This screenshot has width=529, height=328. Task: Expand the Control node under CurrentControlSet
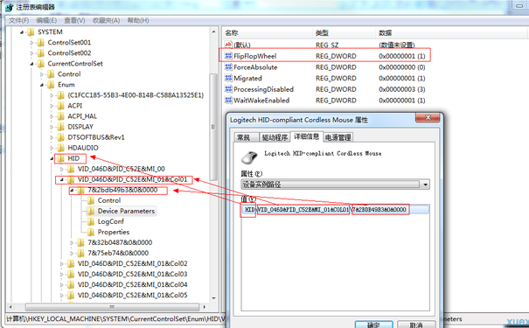(x=42, y=74)
